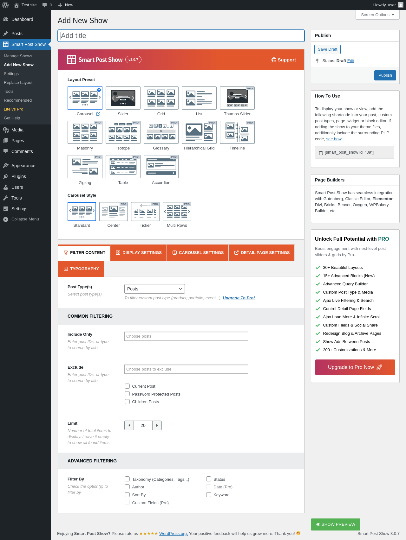Decrease the Limit value arrow

coord(129,425)
